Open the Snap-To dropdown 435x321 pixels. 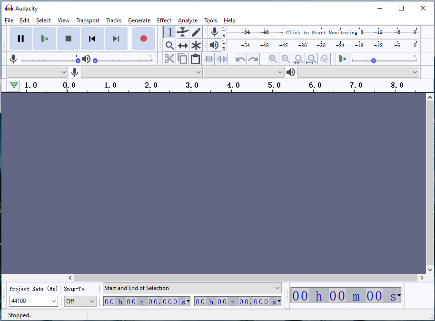coord(80,301)
